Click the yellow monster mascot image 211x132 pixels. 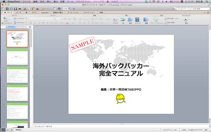121,99
